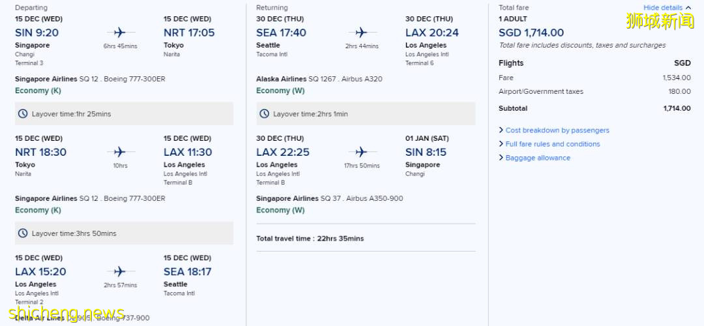
Task: Click the clock icon beside 1hr 25mins layover
Action: 23,113
